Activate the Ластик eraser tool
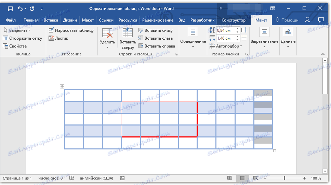 click(x=58, y=38)
